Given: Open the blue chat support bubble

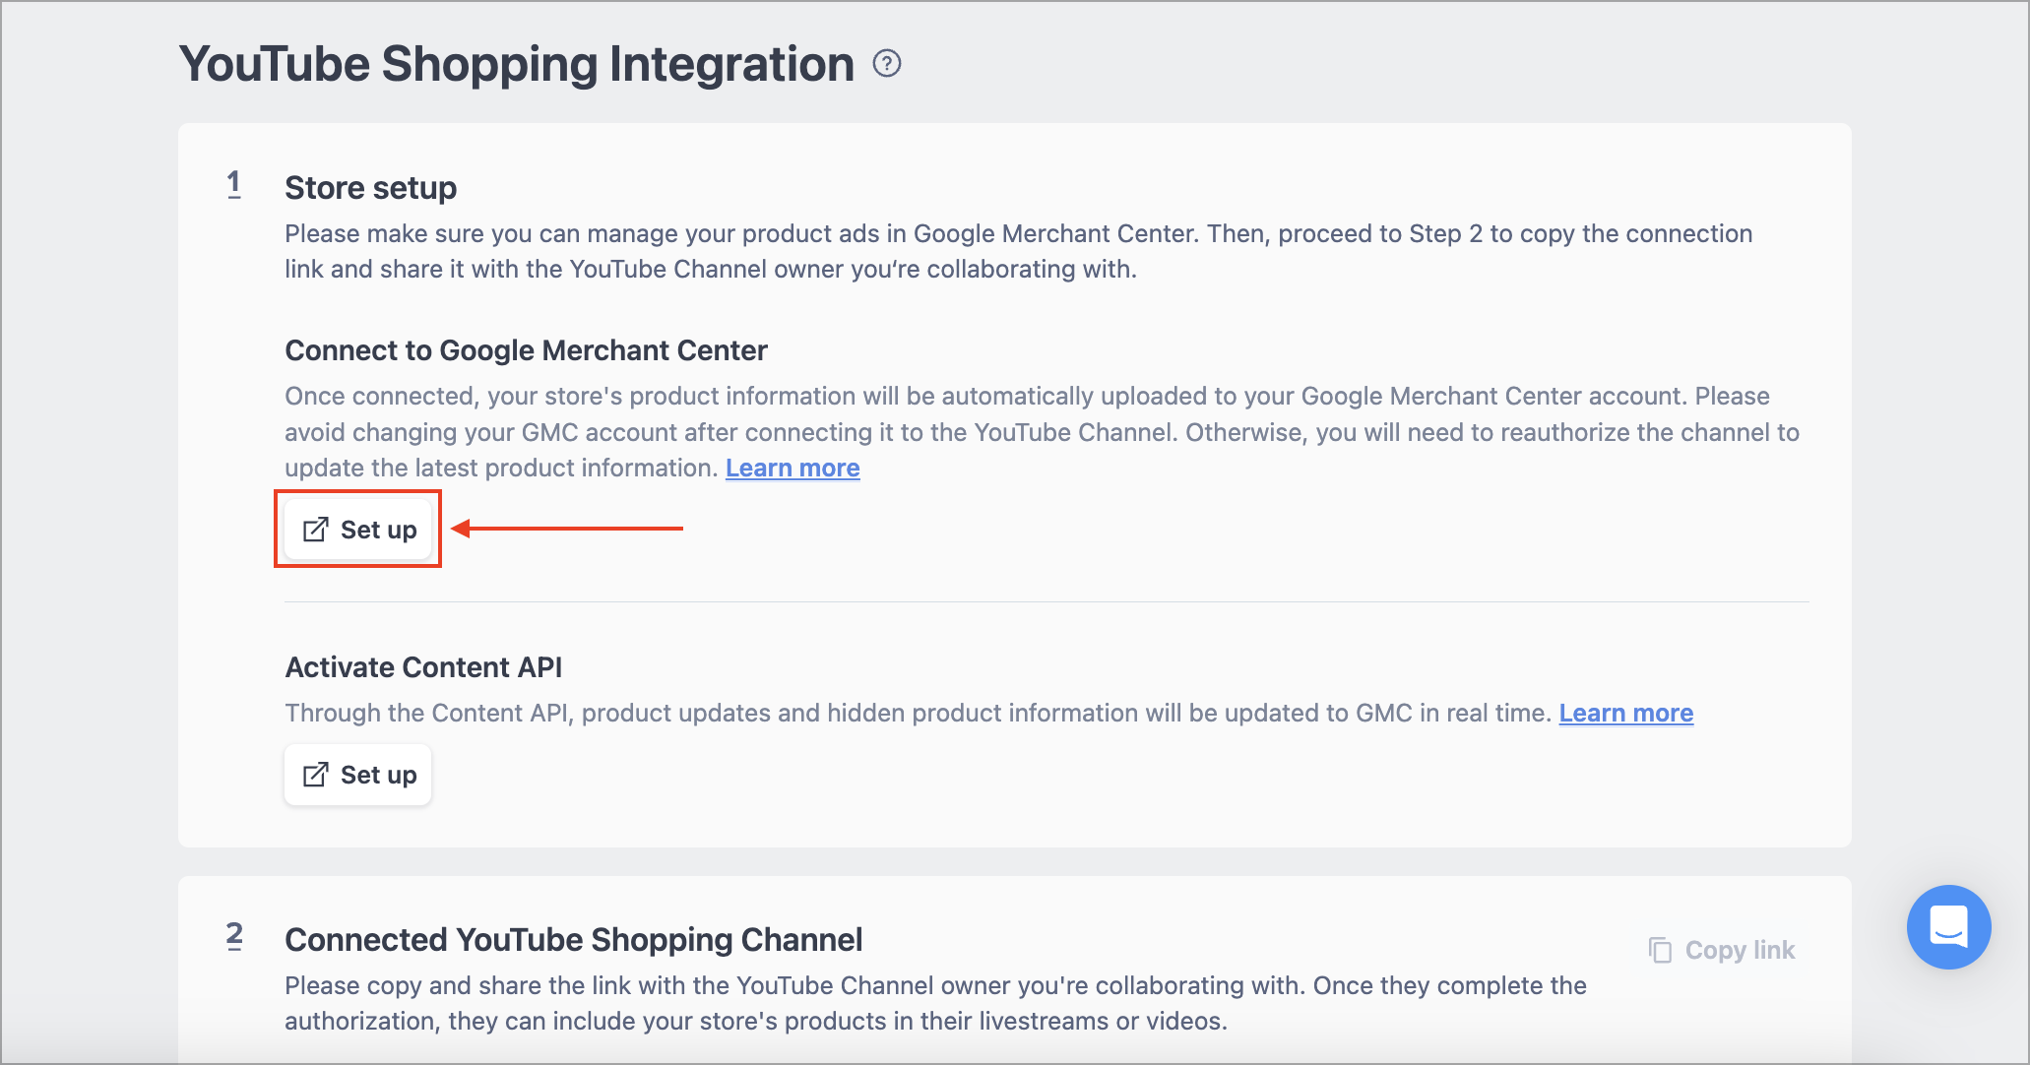Looking at the screenshot, I should [1948, 926].
